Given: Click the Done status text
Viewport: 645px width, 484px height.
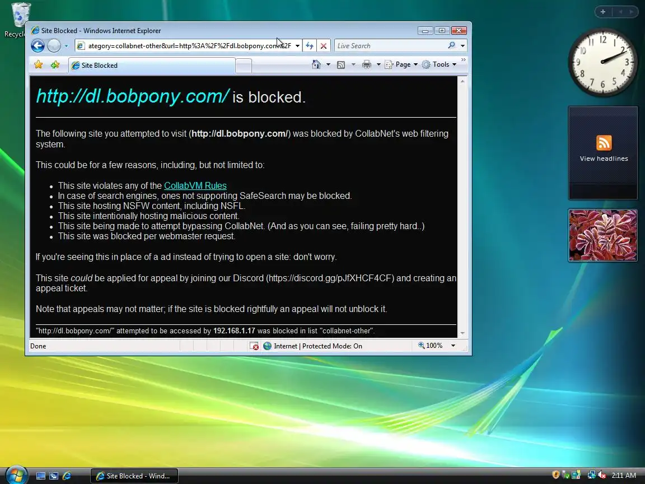Looking at the screenshot, I should click(x=38, y=346).
